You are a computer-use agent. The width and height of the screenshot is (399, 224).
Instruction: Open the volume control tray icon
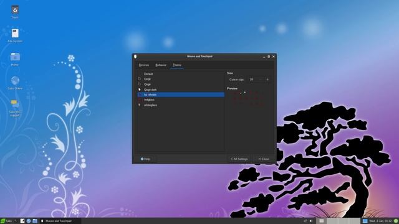pyautogui.click(x=311, y=221)
